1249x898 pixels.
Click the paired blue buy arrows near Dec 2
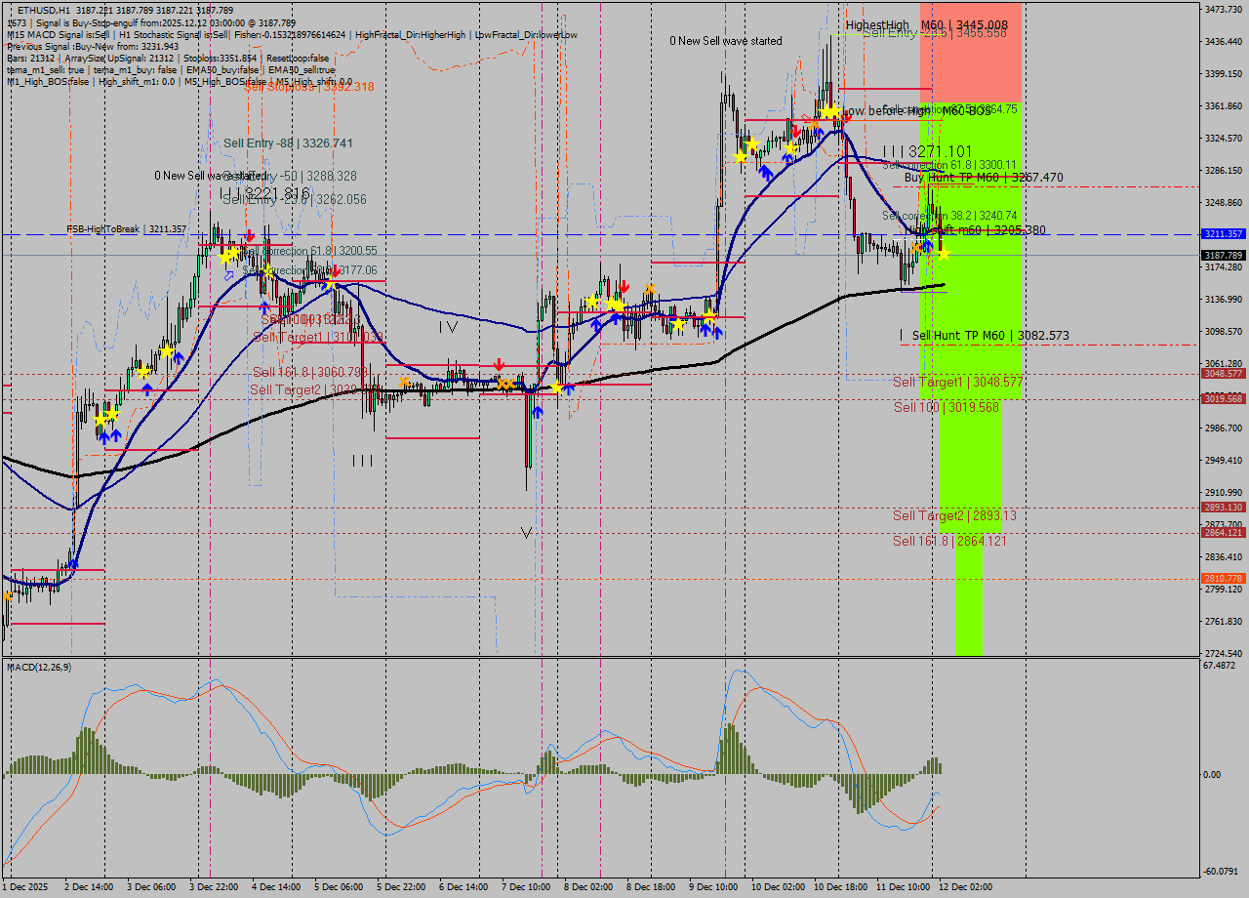[105, 436]
